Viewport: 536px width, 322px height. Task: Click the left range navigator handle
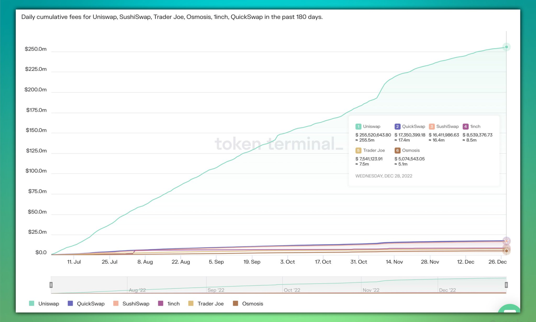[51, 285]
